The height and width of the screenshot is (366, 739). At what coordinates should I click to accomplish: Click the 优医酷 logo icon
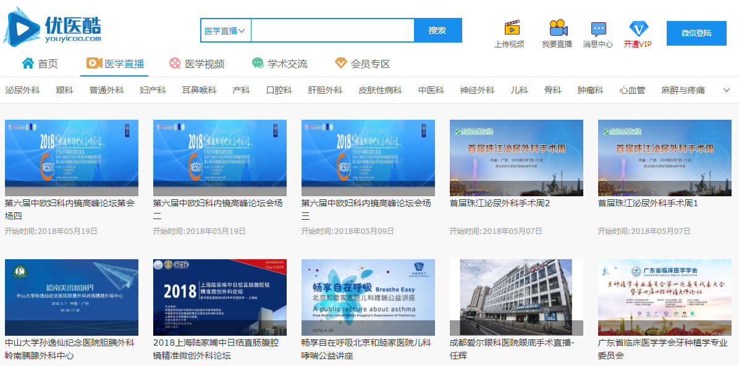[22, 27]
